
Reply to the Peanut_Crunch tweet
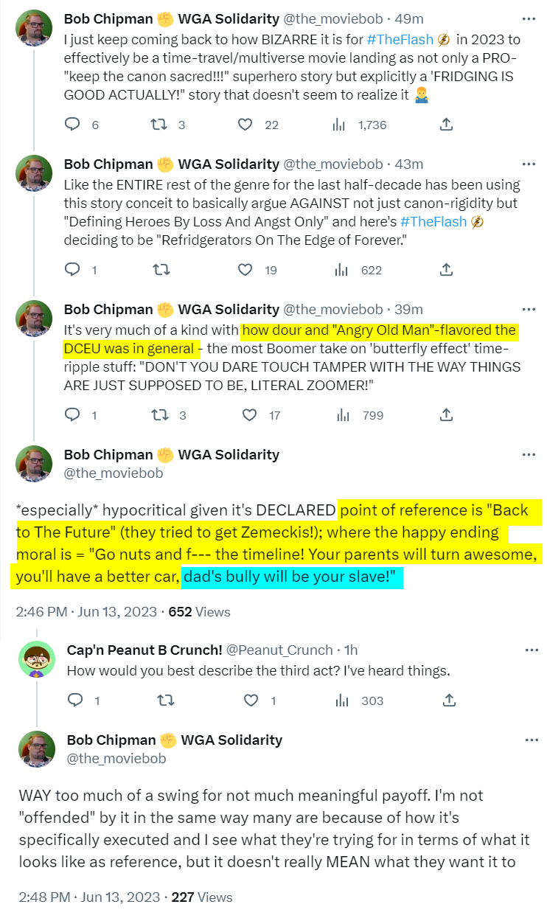[x=72, y=700]
